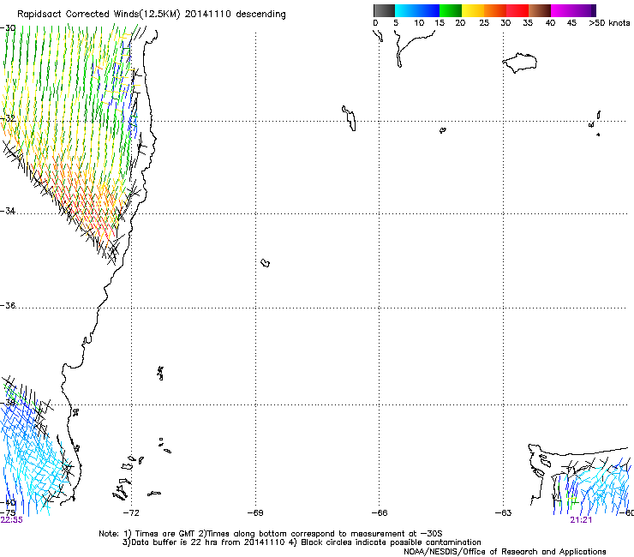The height and width of the screenshot is (557, 634).
Task: Click the '10' legend scale label
Action: click(x=419, y=23)
